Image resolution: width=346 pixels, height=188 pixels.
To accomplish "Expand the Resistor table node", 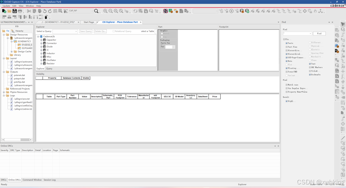I will (x=41, y=64).
